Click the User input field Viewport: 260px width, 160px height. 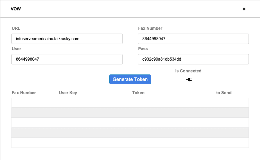pyautogui.click(x=67, y=59)
